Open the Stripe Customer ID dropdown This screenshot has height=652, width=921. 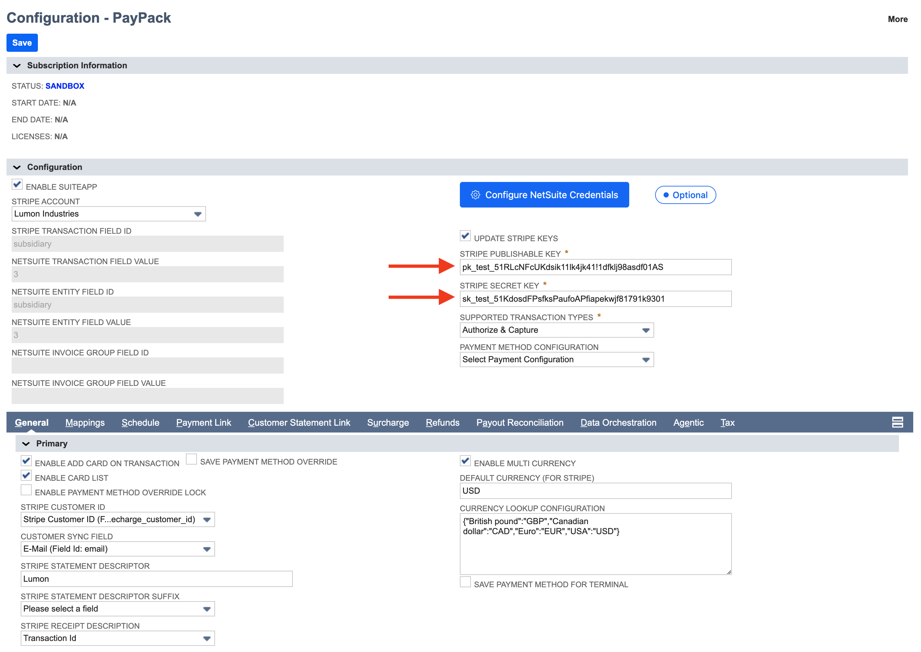pos(118,520)
